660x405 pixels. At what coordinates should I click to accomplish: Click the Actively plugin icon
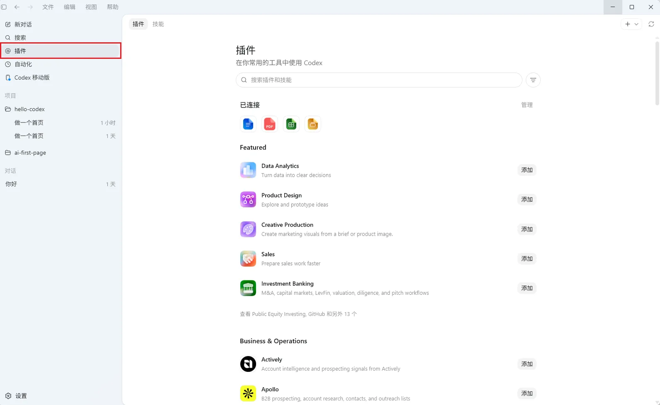pos(248,364)
